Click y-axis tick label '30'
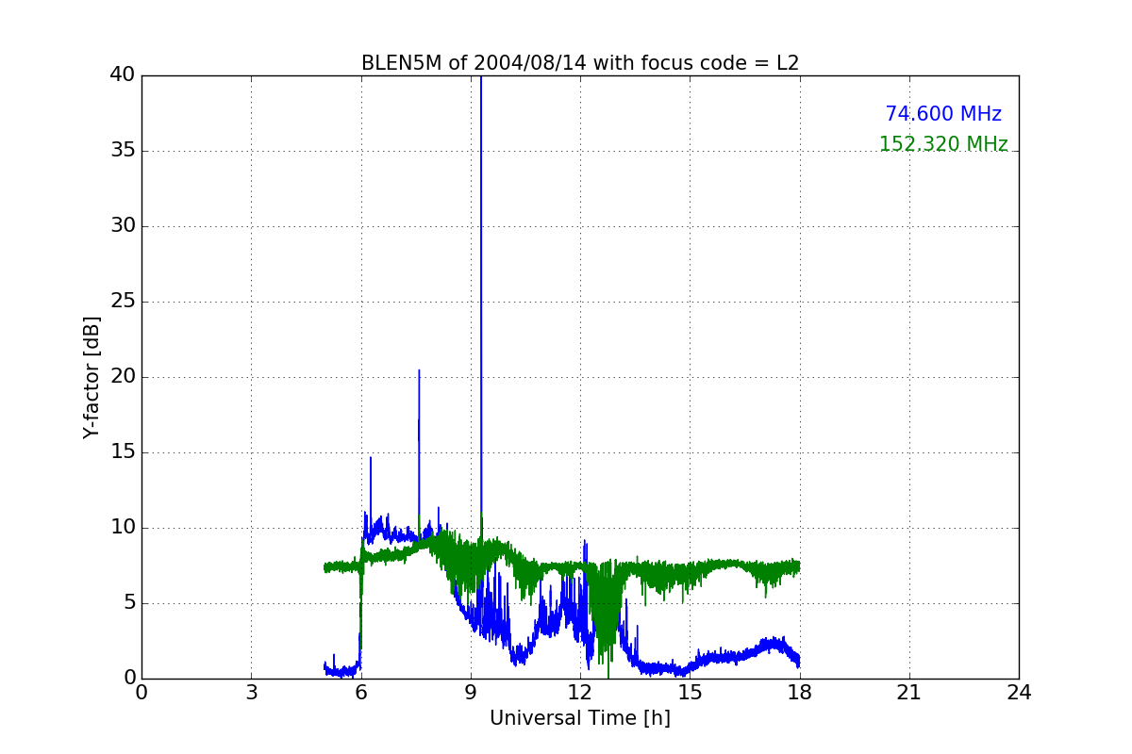 tap(123, 226)
